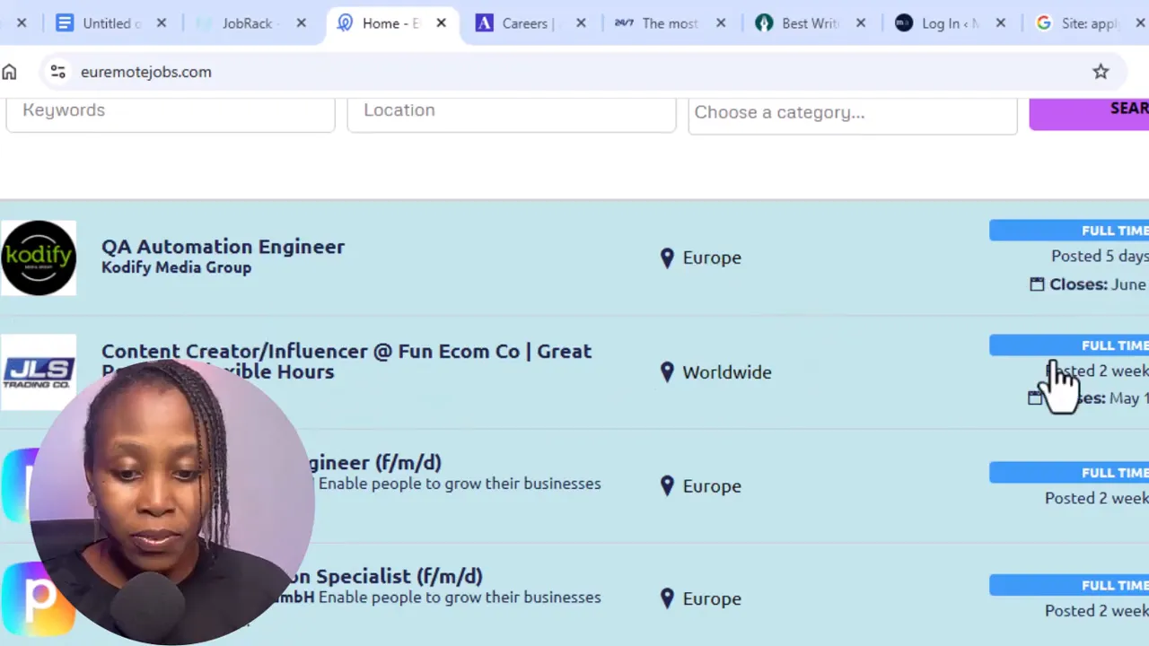Click the browser home icon

(9, 72)
